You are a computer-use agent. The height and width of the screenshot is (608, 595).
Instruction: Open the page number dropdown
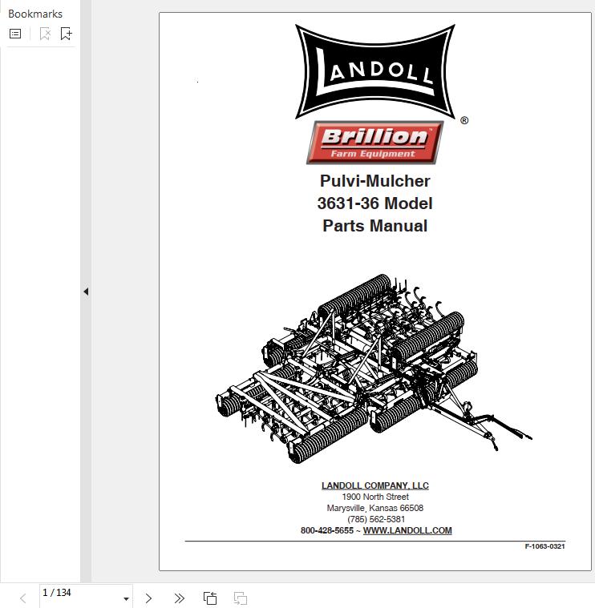click(x=126, y=598)
